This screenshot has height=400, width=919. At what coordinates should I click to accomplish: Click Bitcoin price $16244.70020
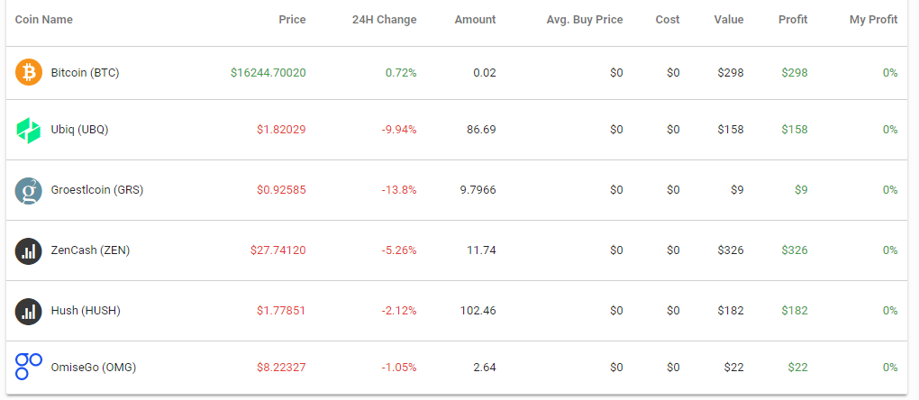268,73
